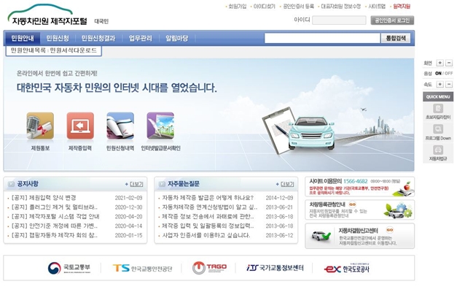Open the 인터넷발급문서확인 icon
The width and height of the screenshot is (457, 295).
coord(160,126)
